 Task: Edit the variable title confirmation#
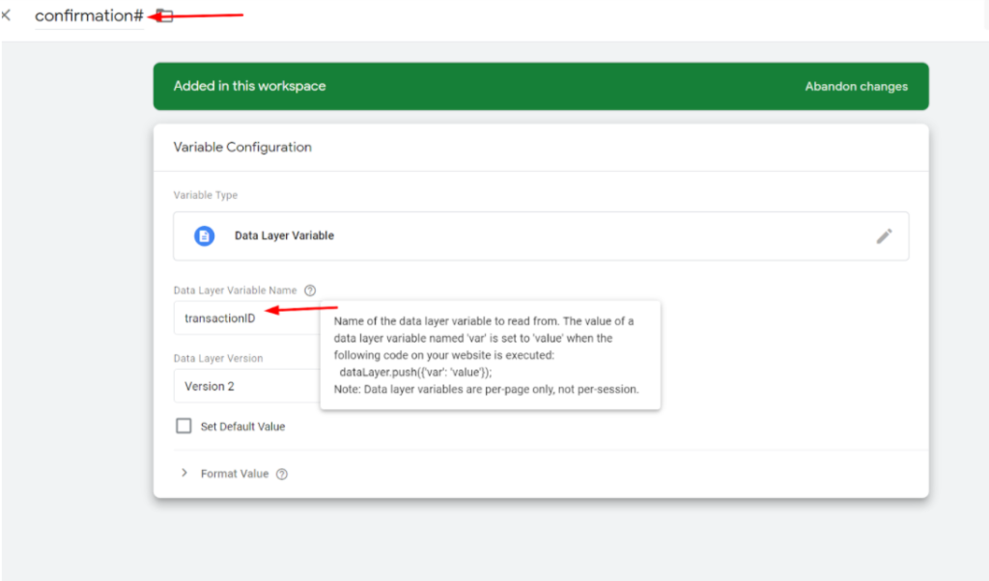[89, 15]
